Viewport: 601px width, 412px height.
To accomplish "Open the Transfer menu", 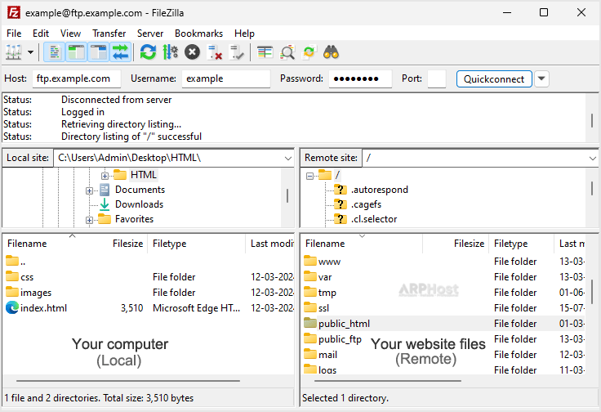I will 109,34.
